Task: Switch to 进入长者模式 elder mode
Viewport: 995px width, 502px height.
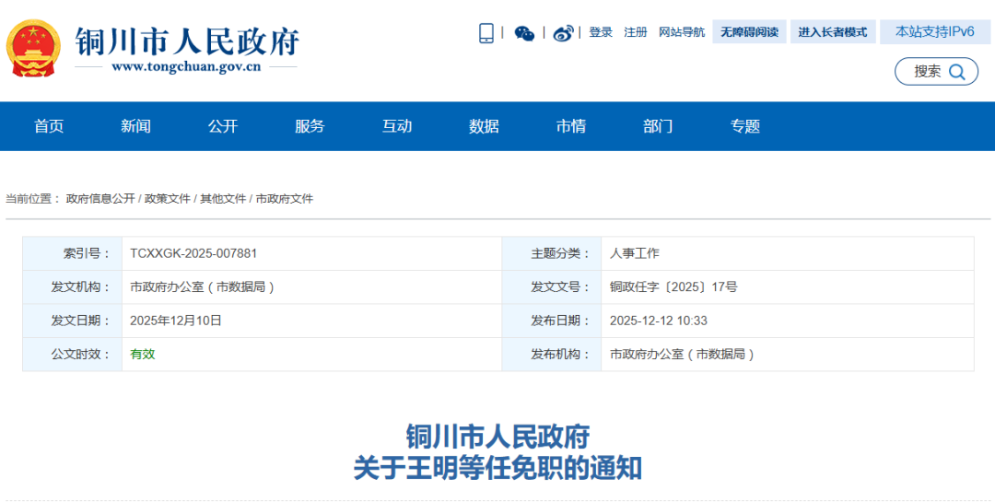Action: coord(832,32)
